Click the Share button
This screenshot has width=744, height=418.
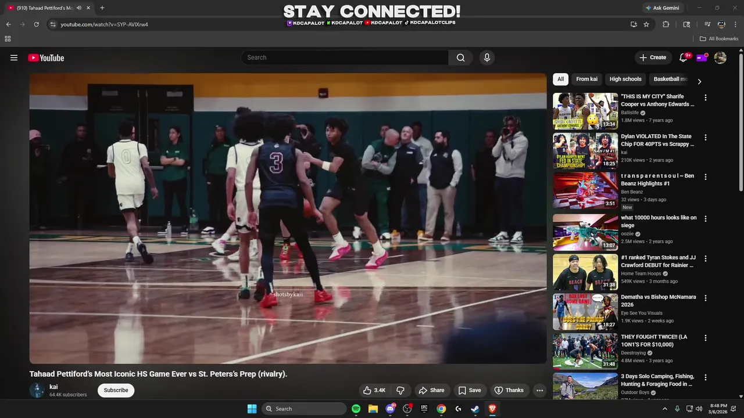[431, 390]
